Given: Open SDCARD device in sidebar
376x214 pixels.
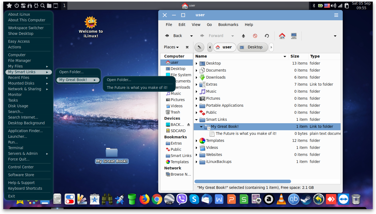Looking at the screenshot, I should tap(176, 131).
